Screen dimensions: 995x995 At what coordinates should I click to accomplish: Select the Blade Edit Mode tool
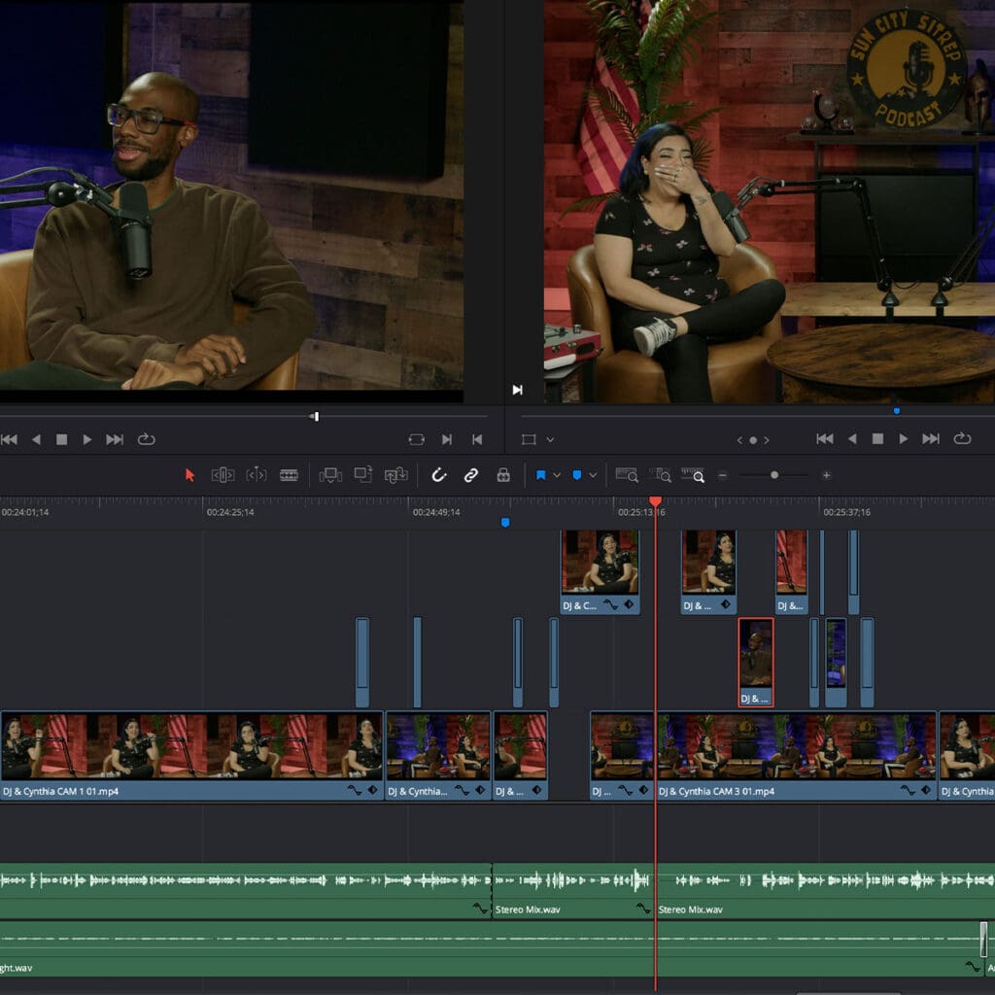289,475
